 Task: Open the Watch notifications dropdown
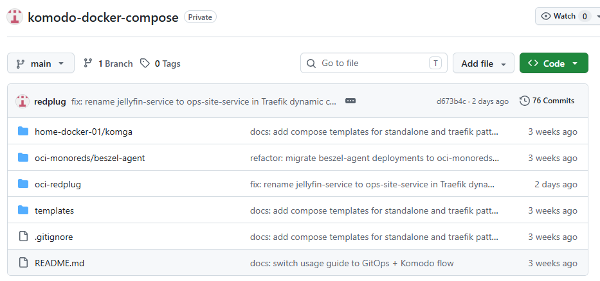(x=597, y=16)
